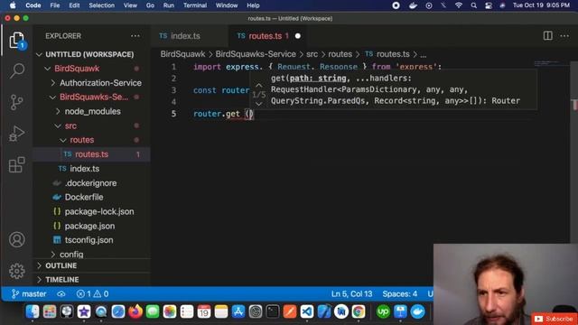This screenshot has width=578, height=325.
Task: Open Explorer Views and More Actions ellipsis
Action: (x=135, y=36)
